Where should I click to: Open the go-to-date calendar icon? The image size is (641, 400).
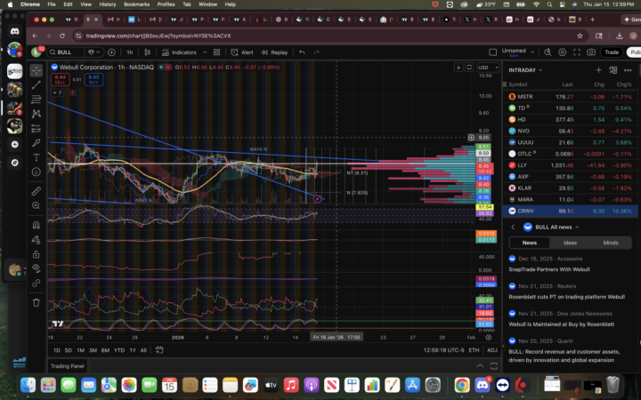pos(159,350)
